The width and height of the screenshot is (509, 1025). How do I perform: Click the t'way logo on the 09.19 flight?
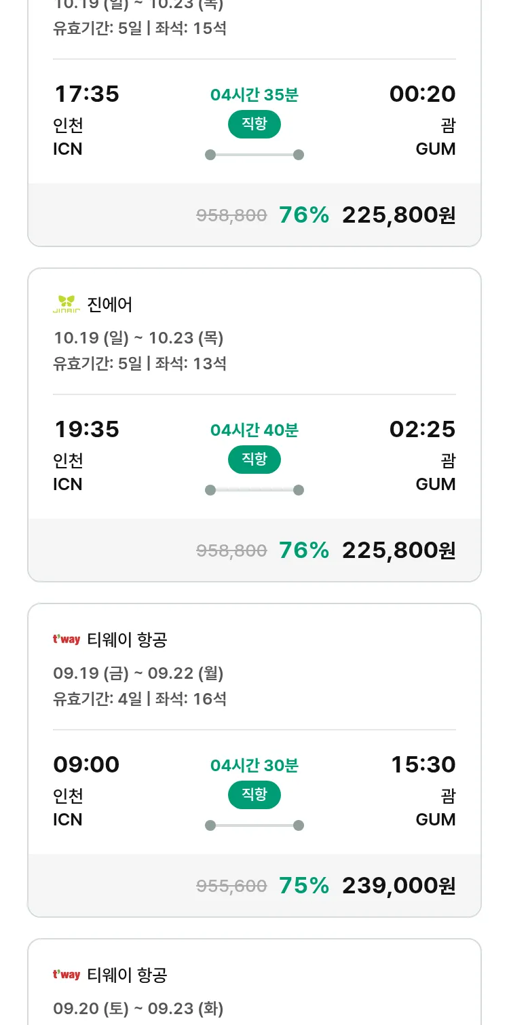click(67, 639)
